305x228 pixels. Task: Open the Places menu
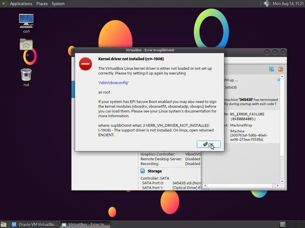pyautogui.click(x=42, y=4)
